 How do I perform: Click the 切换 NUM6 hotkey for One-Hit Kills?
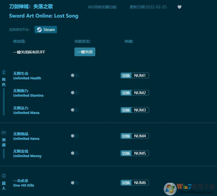pyautogui.click(x=135, y=183)
